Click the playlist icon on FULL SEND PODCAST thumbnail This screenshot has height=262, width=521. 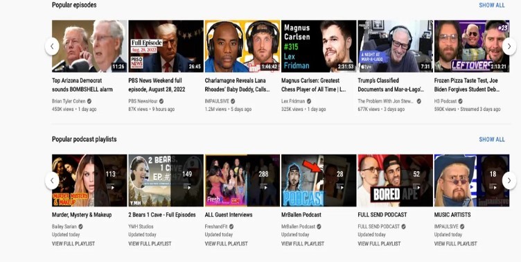pyautogui.click(x=416, y=187)
